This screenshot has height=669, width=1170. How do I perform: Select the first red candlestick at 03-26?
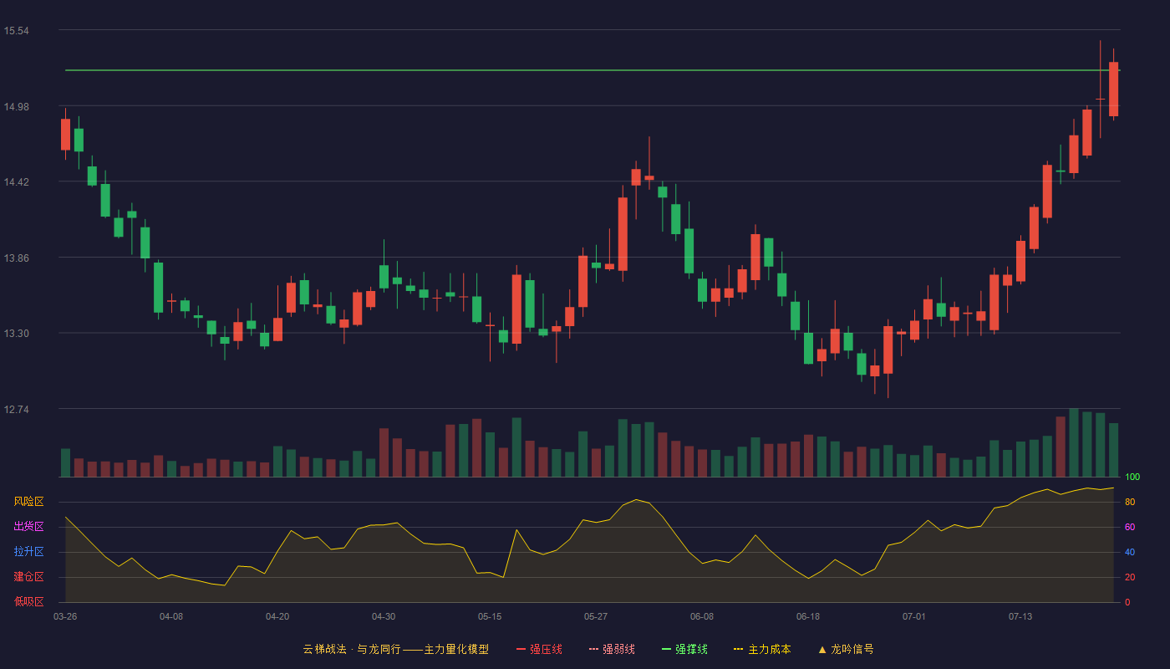(65, 134)
